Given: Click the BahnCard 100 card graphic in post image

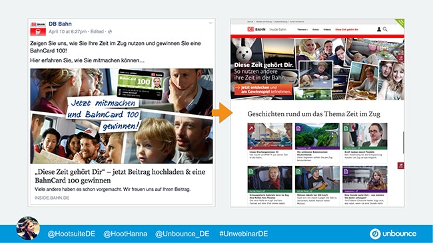Looking at the screenshot, I should [141, 84].
